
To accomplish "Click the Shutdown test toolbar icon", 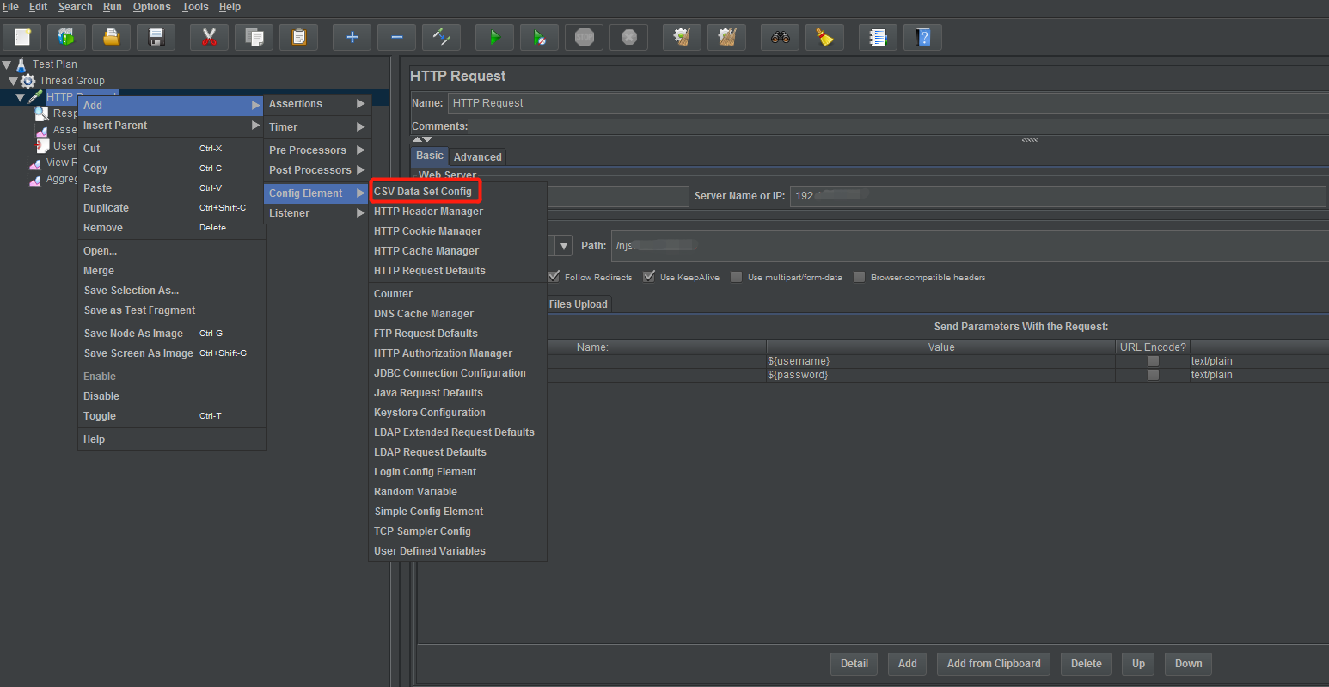I will (x=629, y=37).
